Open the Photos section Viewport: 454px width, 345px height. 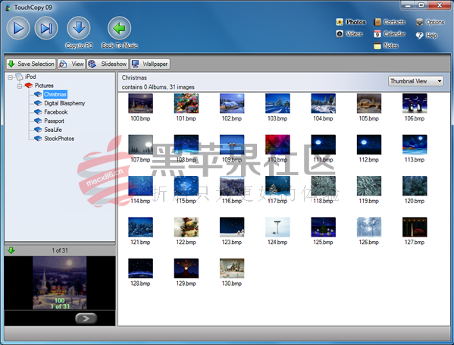[351, 22]
